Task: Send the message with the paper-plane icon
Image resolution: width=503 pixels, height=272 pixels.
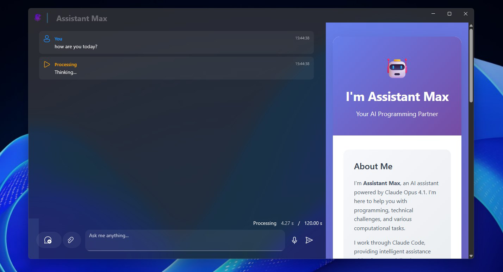Action: coord(309,240)
